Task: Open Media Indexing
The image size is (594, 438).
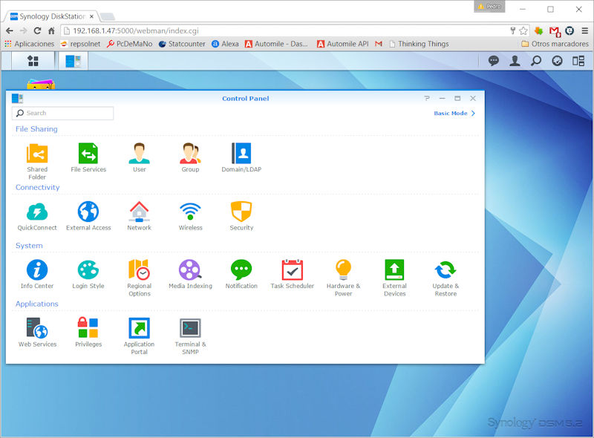Action: coord(190,275)
